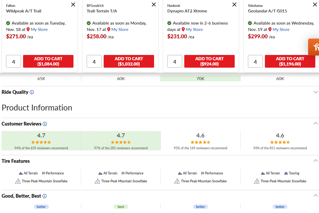Viewport: 319px width, 213px height.
Task: Collapse the Tire Features section
Action: pos(316,161)
